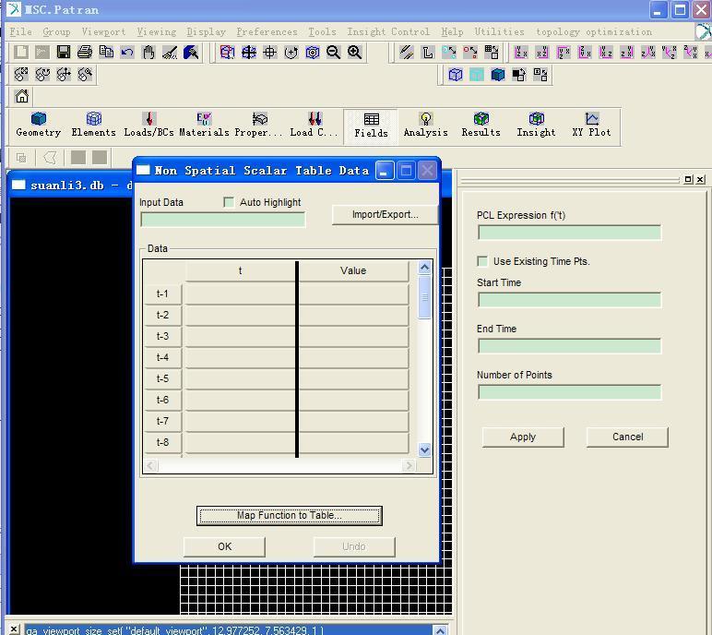712x635 pixels.
Task: Click the Save database icon
Action: [x=64, y=53]
